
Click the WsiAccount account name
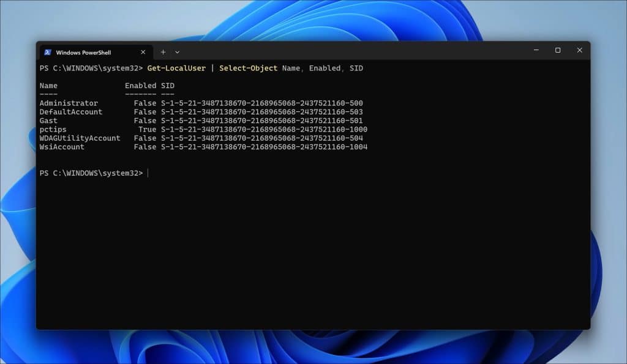(x=62, y=147)
